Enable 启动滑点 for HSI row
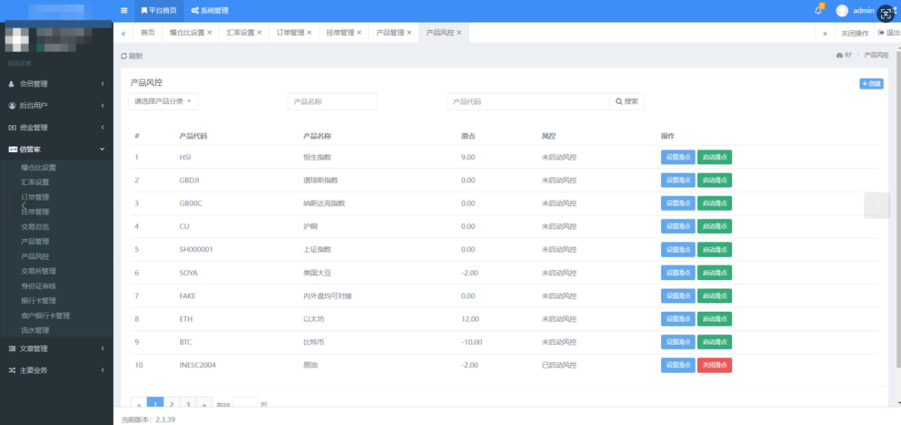901x425 pixels. click(714, 157)
